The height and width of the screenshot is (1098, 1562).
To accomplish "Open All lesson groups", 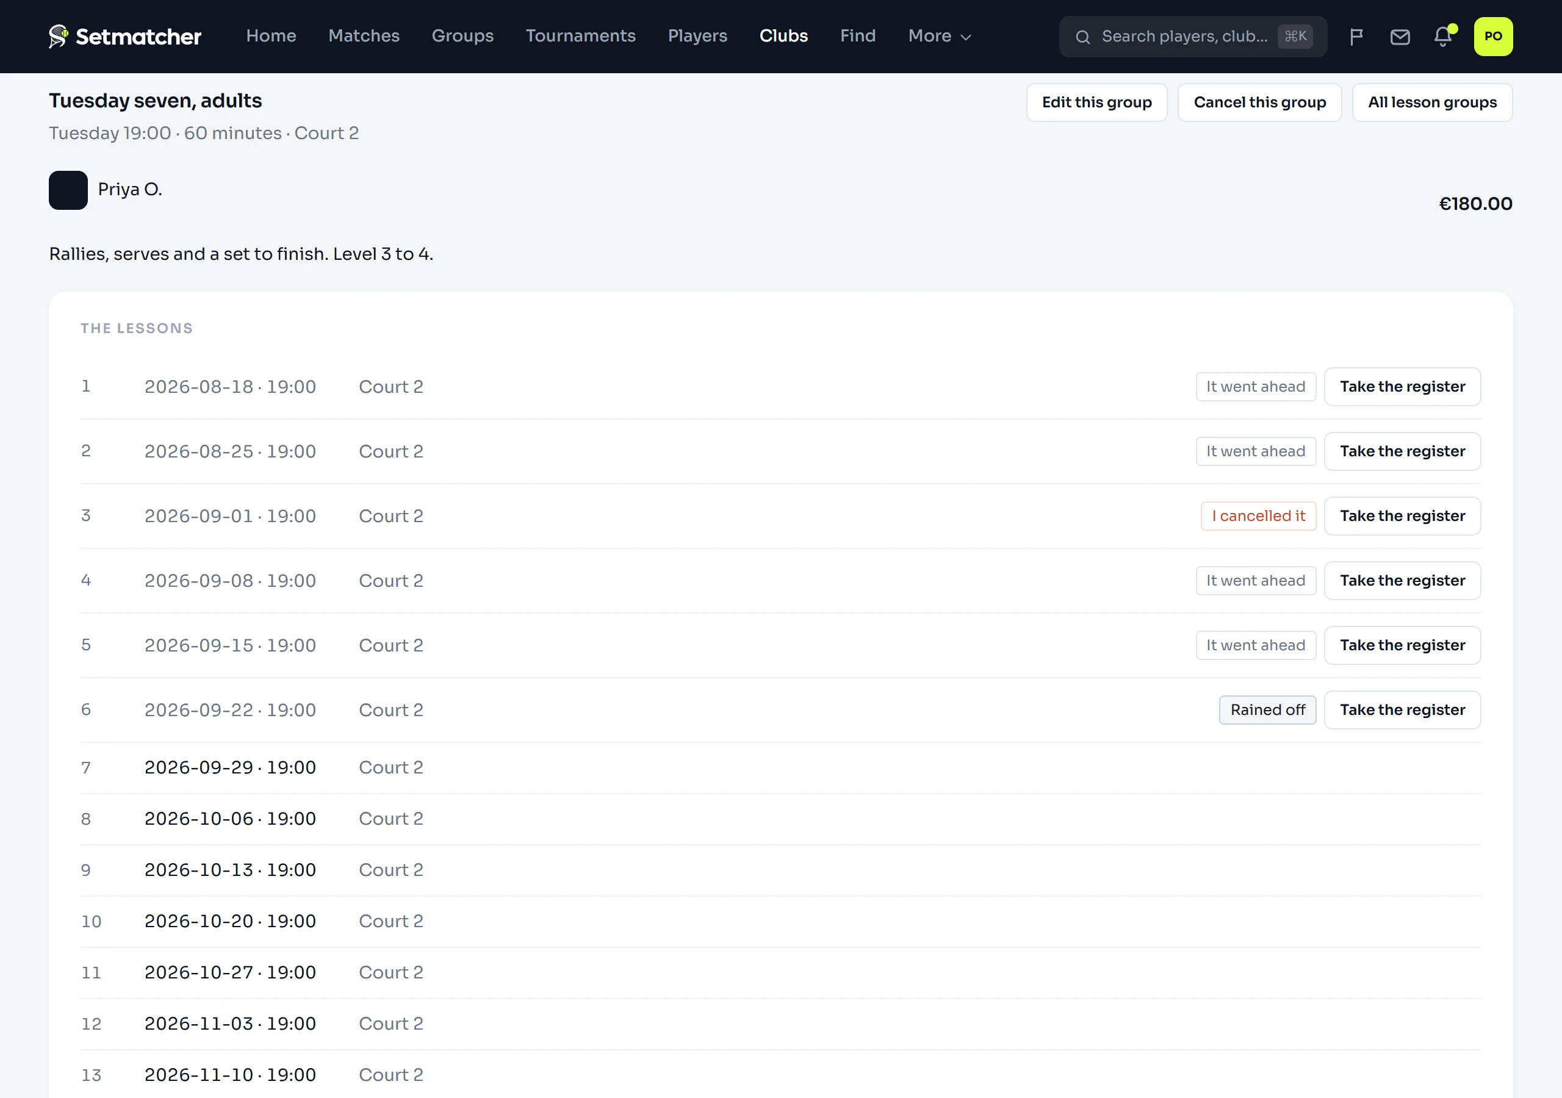I will 1432,102.
